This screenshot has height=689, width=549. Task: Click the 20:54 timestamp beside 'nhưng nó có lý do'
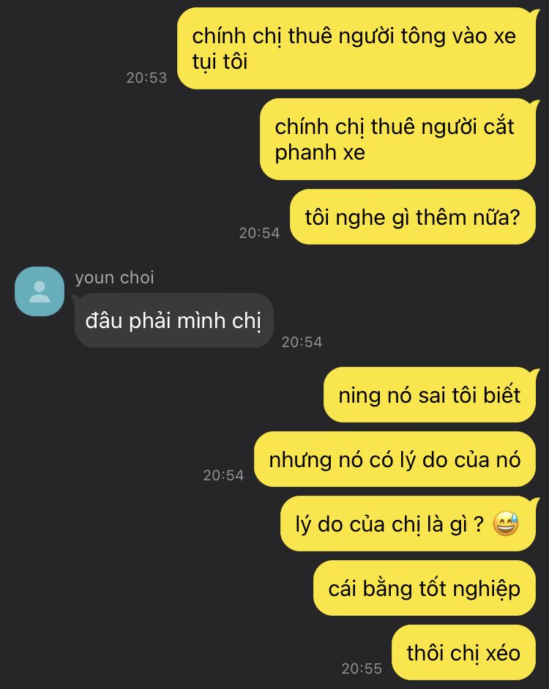tap(223, 475)
